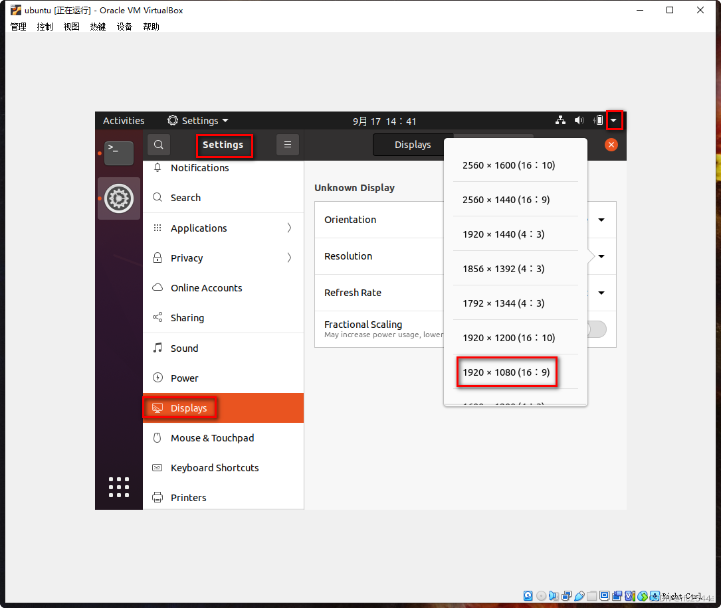Expand the Refresh Rate dropdown arrow
This screenshot has height=608, width=721.
601,293
